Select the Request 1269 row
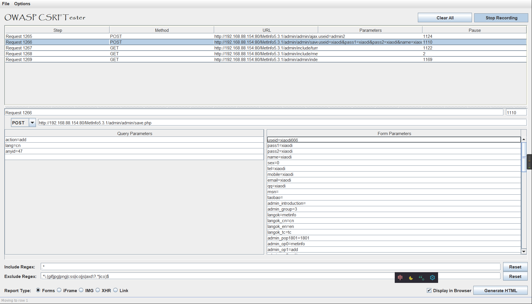The image size is (532, 304). pos(266,60)
